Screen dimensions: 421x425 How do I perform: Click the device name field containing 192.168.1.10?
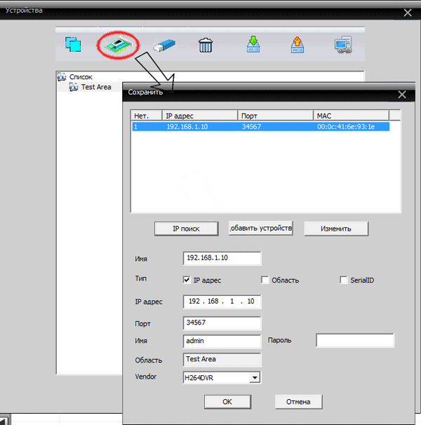[x=222, y=258]
